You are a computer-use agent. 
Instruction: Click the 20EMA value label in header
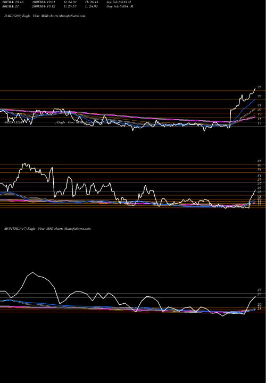(12, 2)
